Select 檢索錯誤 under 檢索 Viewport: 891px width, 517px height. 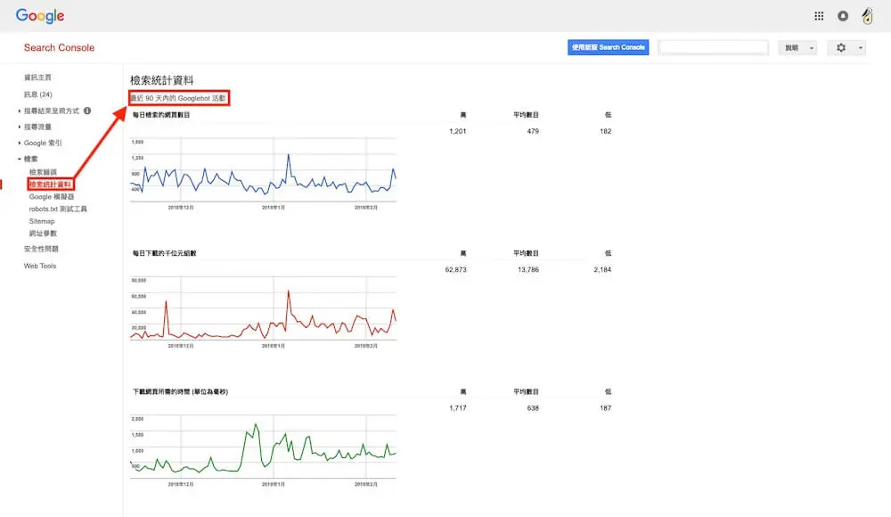[x=43, y=172]
